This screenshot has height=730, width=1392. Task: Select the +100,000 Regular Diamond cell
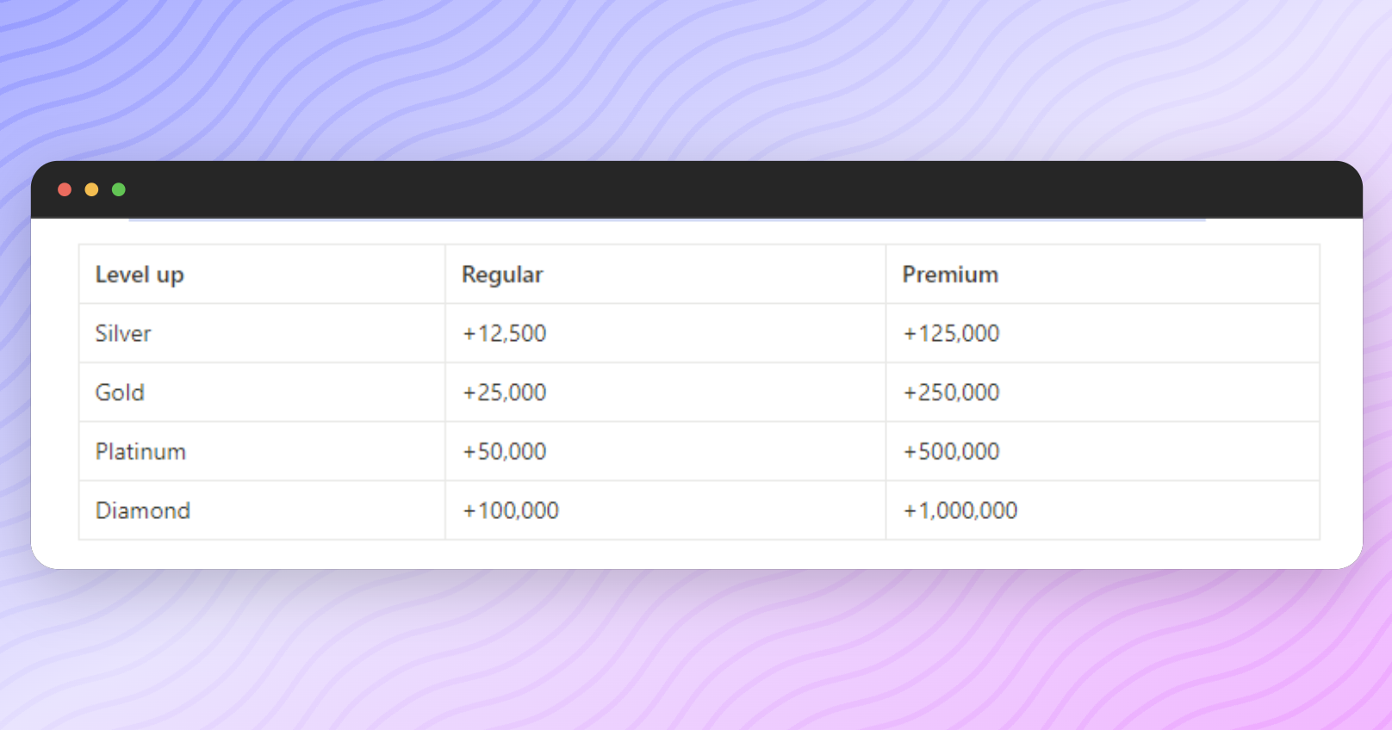(x=665, y=510)
